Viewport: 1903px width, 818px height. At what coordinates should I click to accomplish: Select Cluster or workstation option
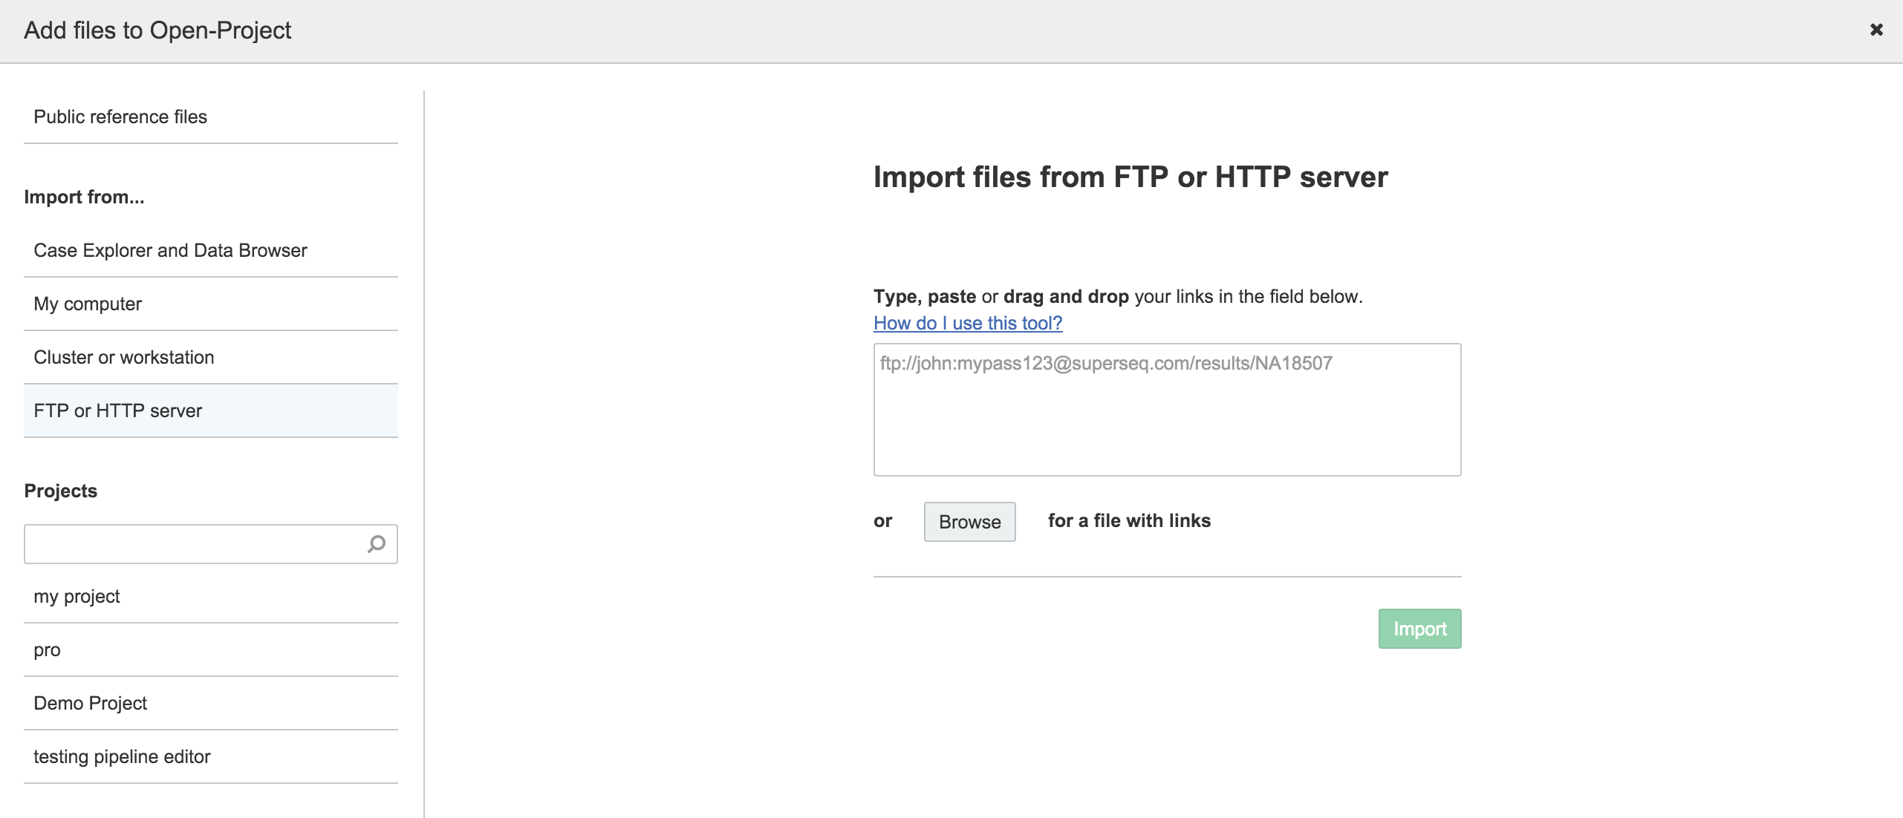coord(124,357)
